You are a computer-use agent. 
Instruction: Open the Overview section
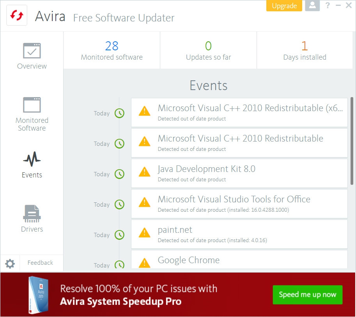(32, 56)
